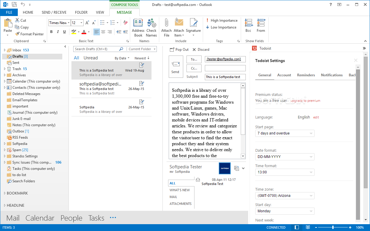Click the status bar zoom slider
370x231 pixels.
pos(333,227)
